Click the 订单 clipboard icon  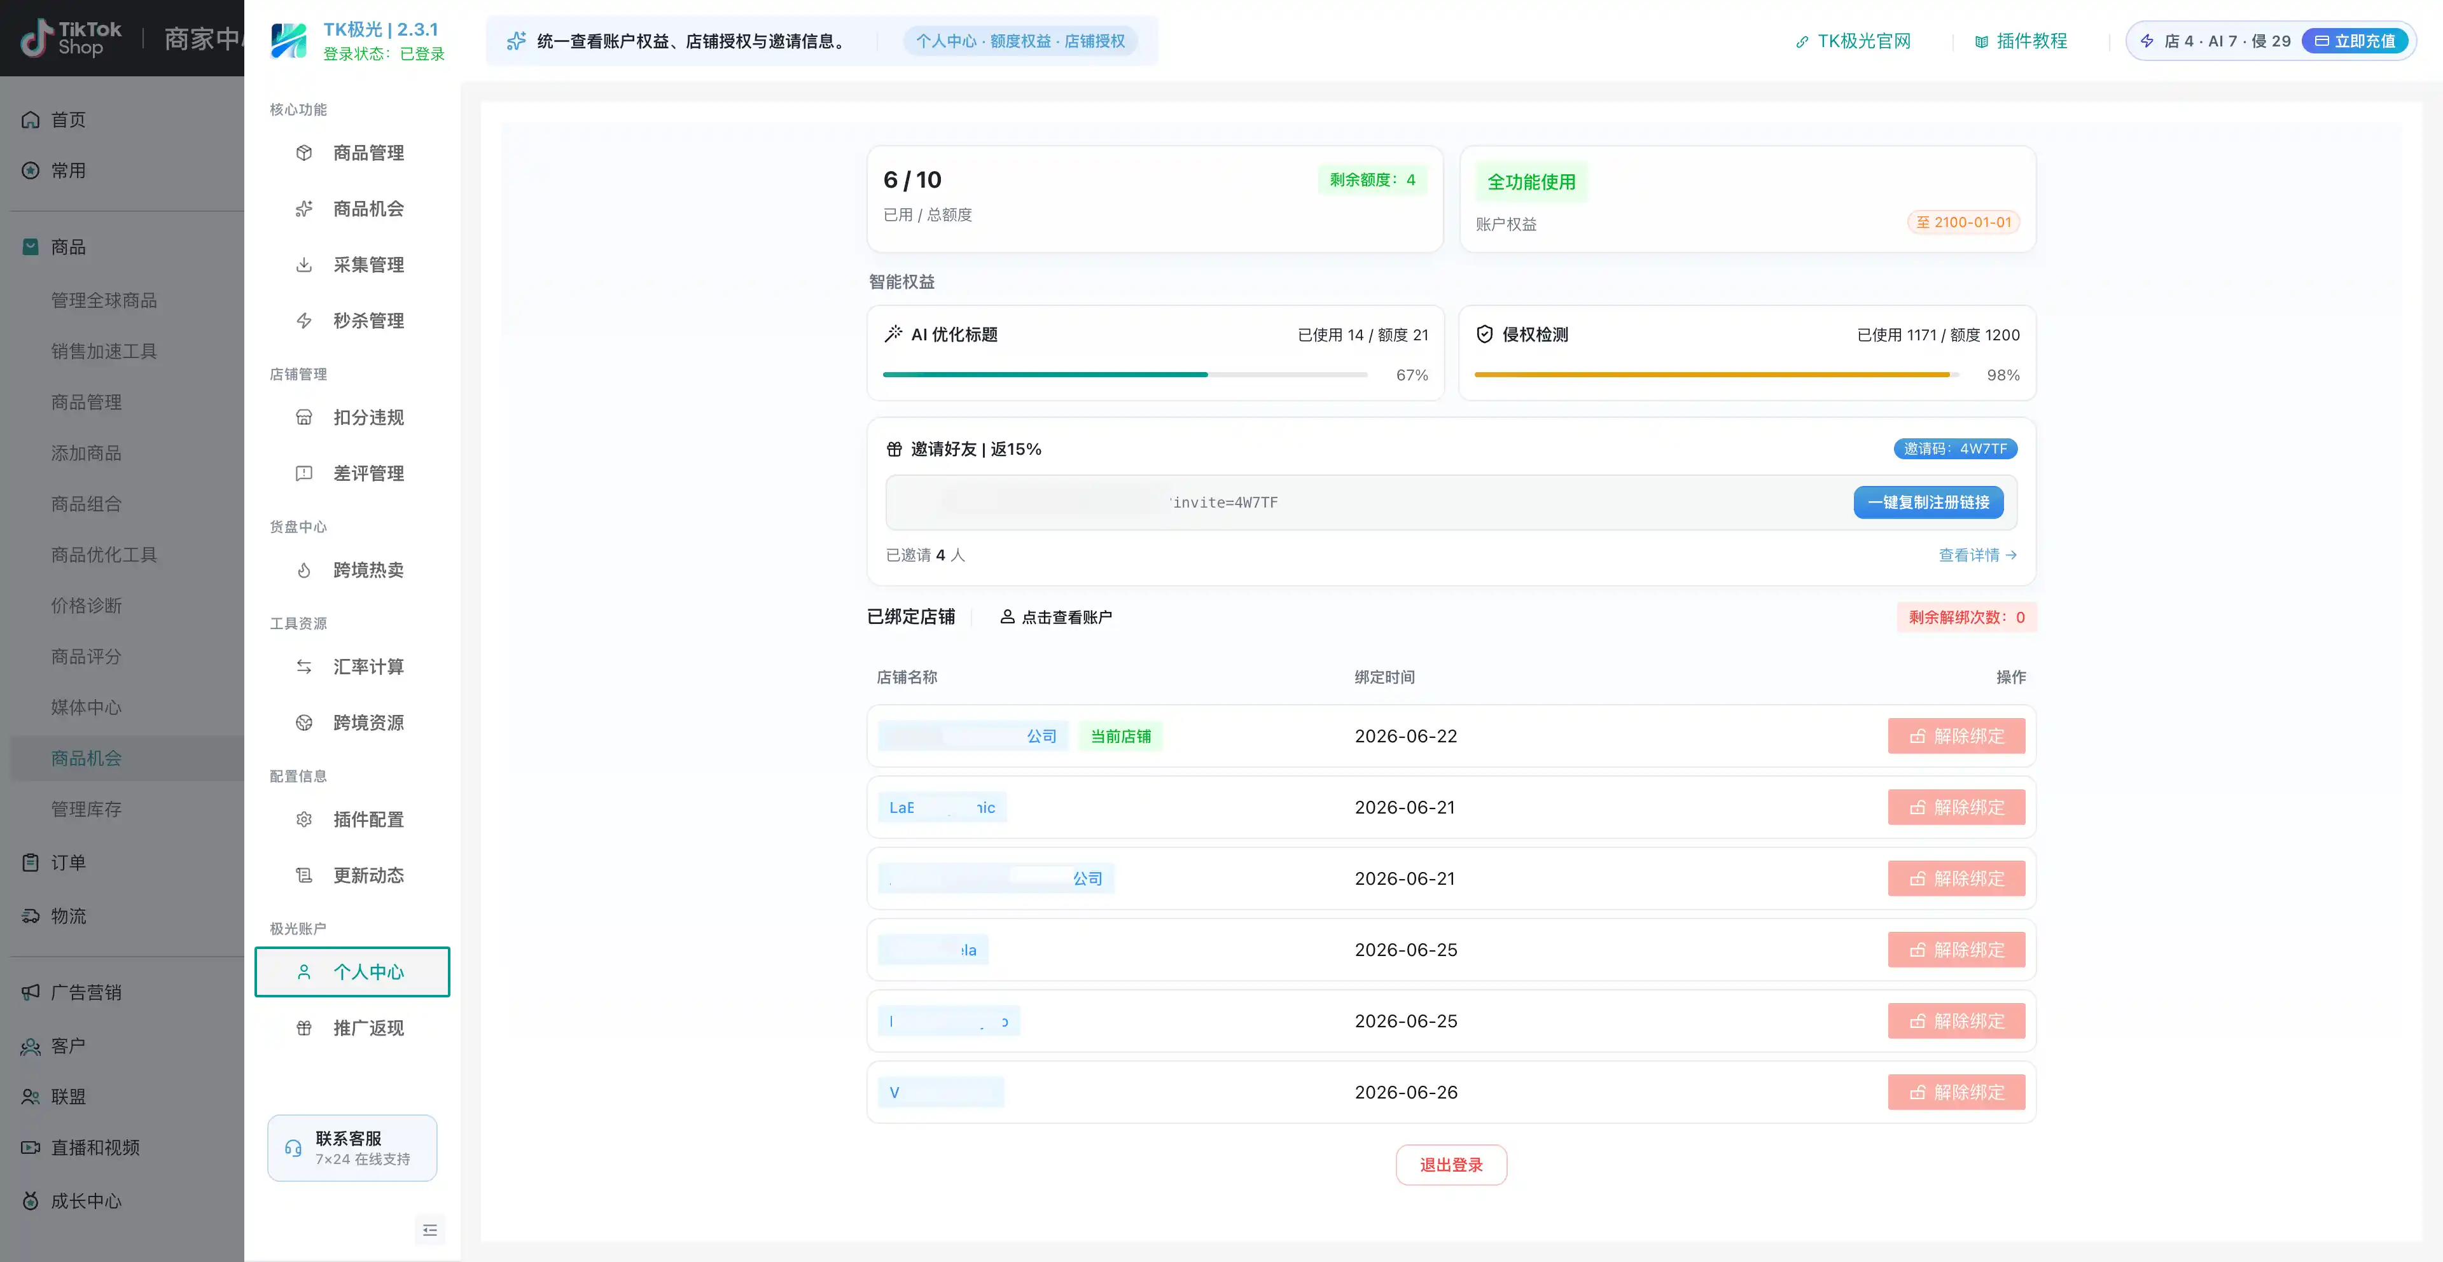coord(31,863)
